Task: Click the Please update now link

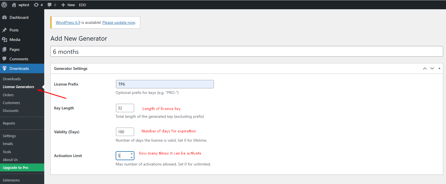Action: click(119, 22)
